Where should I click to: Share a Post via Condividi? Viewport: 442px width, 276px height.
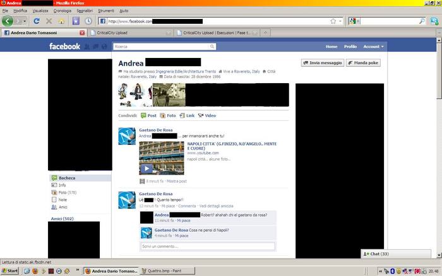(148, 116)
